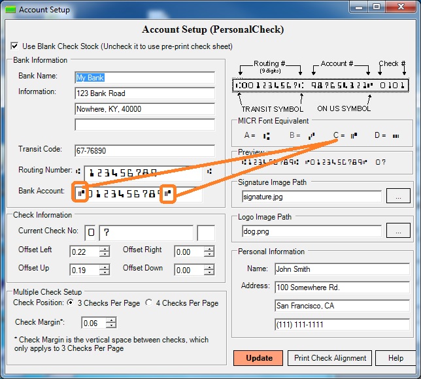
Task: Decrease the Offset Left value
Action: pyautogui.click(x=105, y=254)
